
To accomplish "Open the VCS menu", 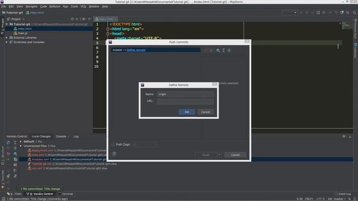I will point(83,6).
